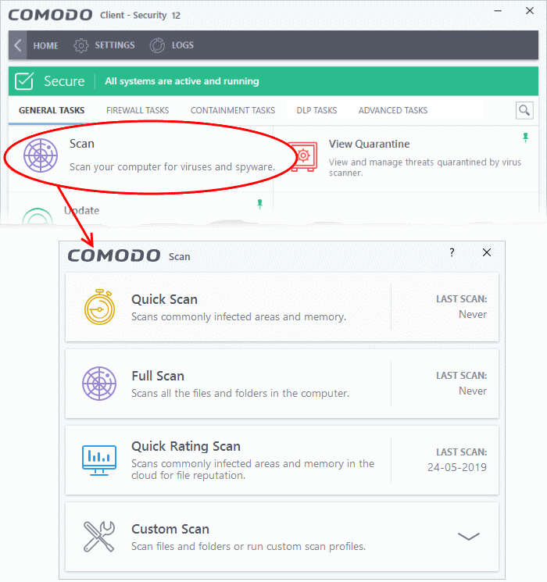
Task: Click the Scan radar icon in General Tasks
Action: [41, 155]
